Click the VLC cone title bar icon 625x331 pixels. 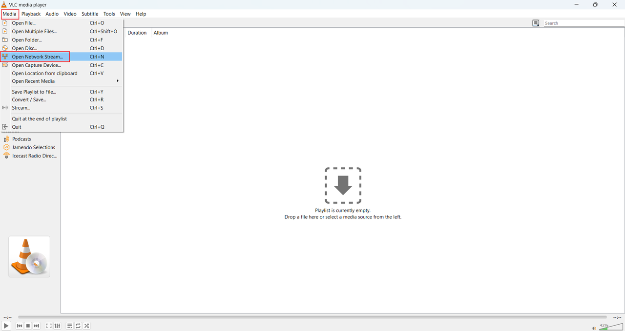tap(4, 4)
